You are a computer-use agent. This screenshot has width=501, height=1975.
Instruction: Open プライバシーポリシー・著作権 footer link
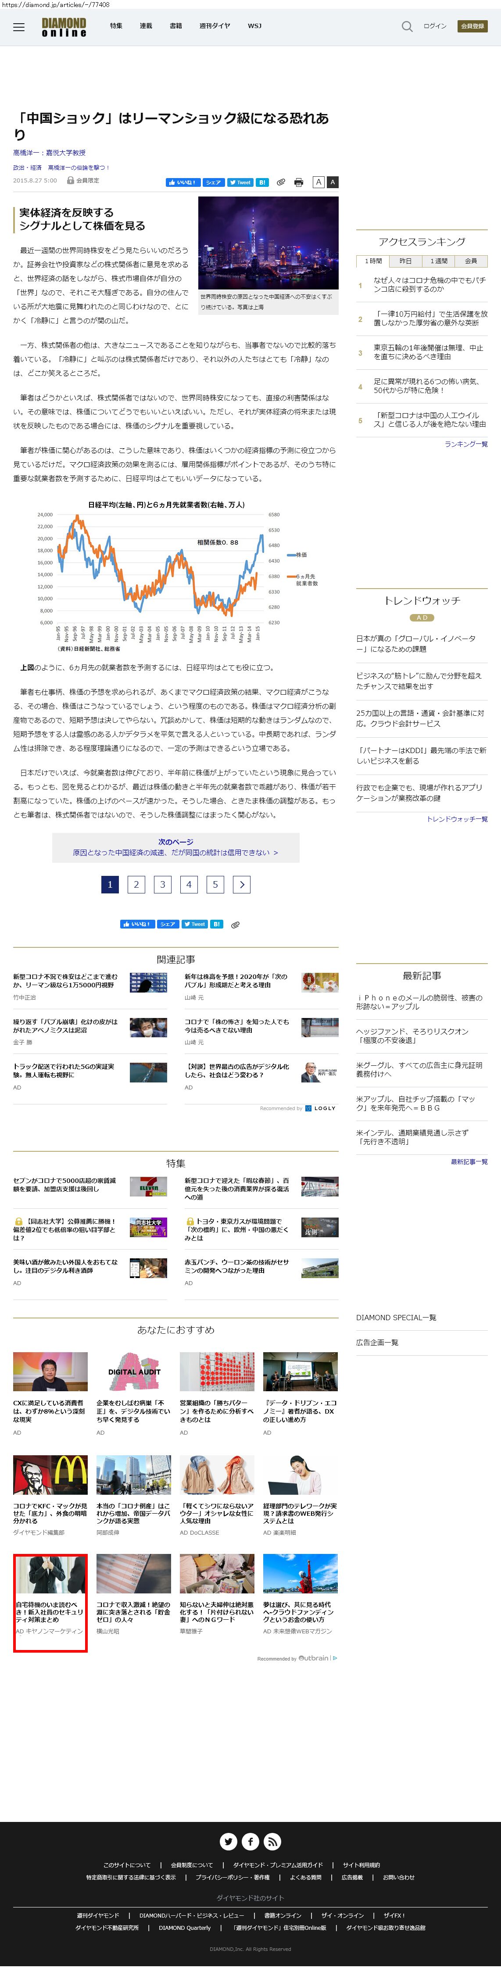point(233,1878)
